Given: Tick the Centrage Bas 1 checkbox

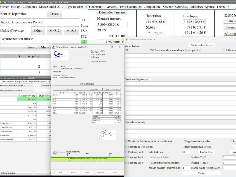Looking at the screenshot, I should point(126,152).
